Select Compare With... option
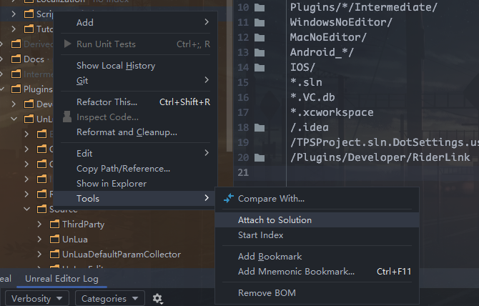The width and height of the screenshot is (479, 306). pyautogui.click(x=317, y=199)
